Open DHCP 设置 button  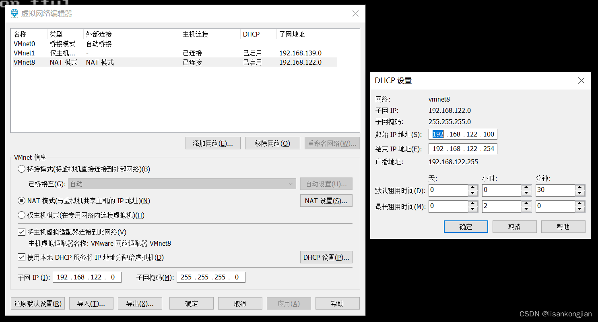pos(326,257)
